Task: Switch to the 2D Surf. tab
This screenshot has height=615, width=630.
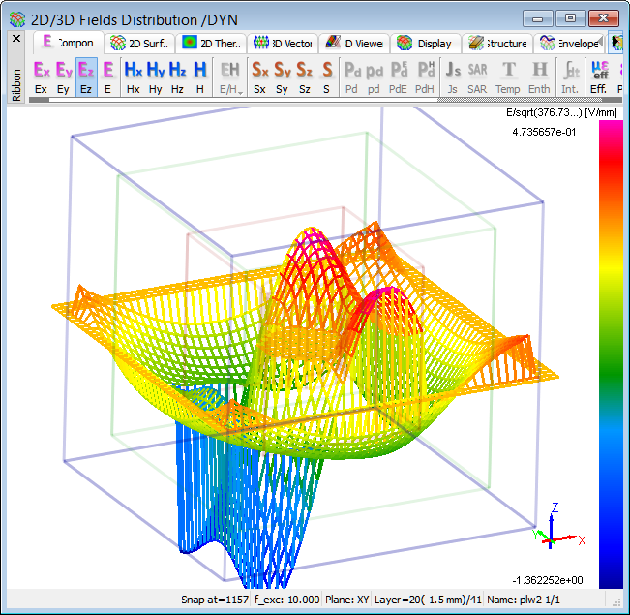Action: pyautogui.click(x=139, y=44)
